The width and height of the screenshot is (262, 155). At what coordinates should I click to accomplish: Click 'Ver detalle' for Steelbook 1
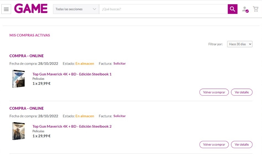(242, 92)
